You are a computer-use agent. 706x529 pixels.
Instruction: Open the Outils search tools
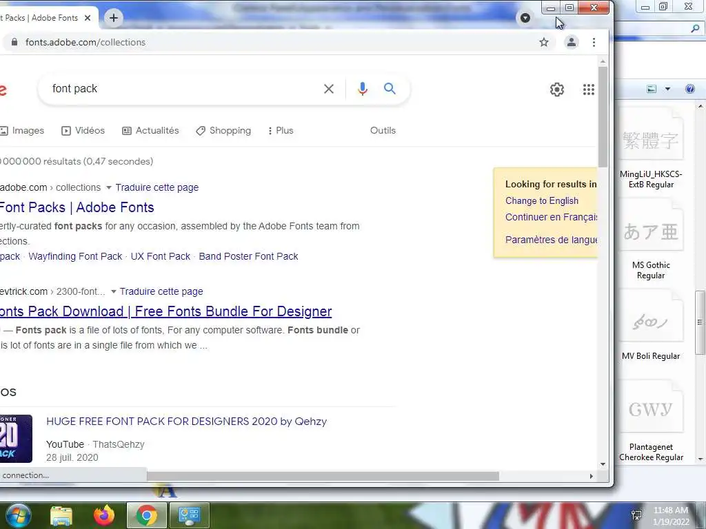coord(383,130)
